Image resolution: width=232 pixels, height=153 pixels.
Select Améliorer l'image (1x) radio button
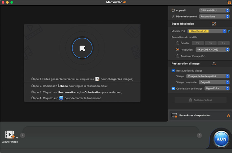click(177, 56)
